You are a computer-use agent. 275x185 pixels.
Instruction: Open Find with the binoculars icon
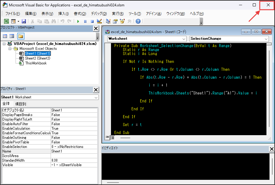coord(53,21)
